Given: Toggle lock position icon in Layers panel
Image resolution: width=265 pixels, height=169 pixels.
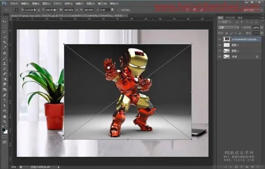Looking at the screenshot, I should (235, 33).
